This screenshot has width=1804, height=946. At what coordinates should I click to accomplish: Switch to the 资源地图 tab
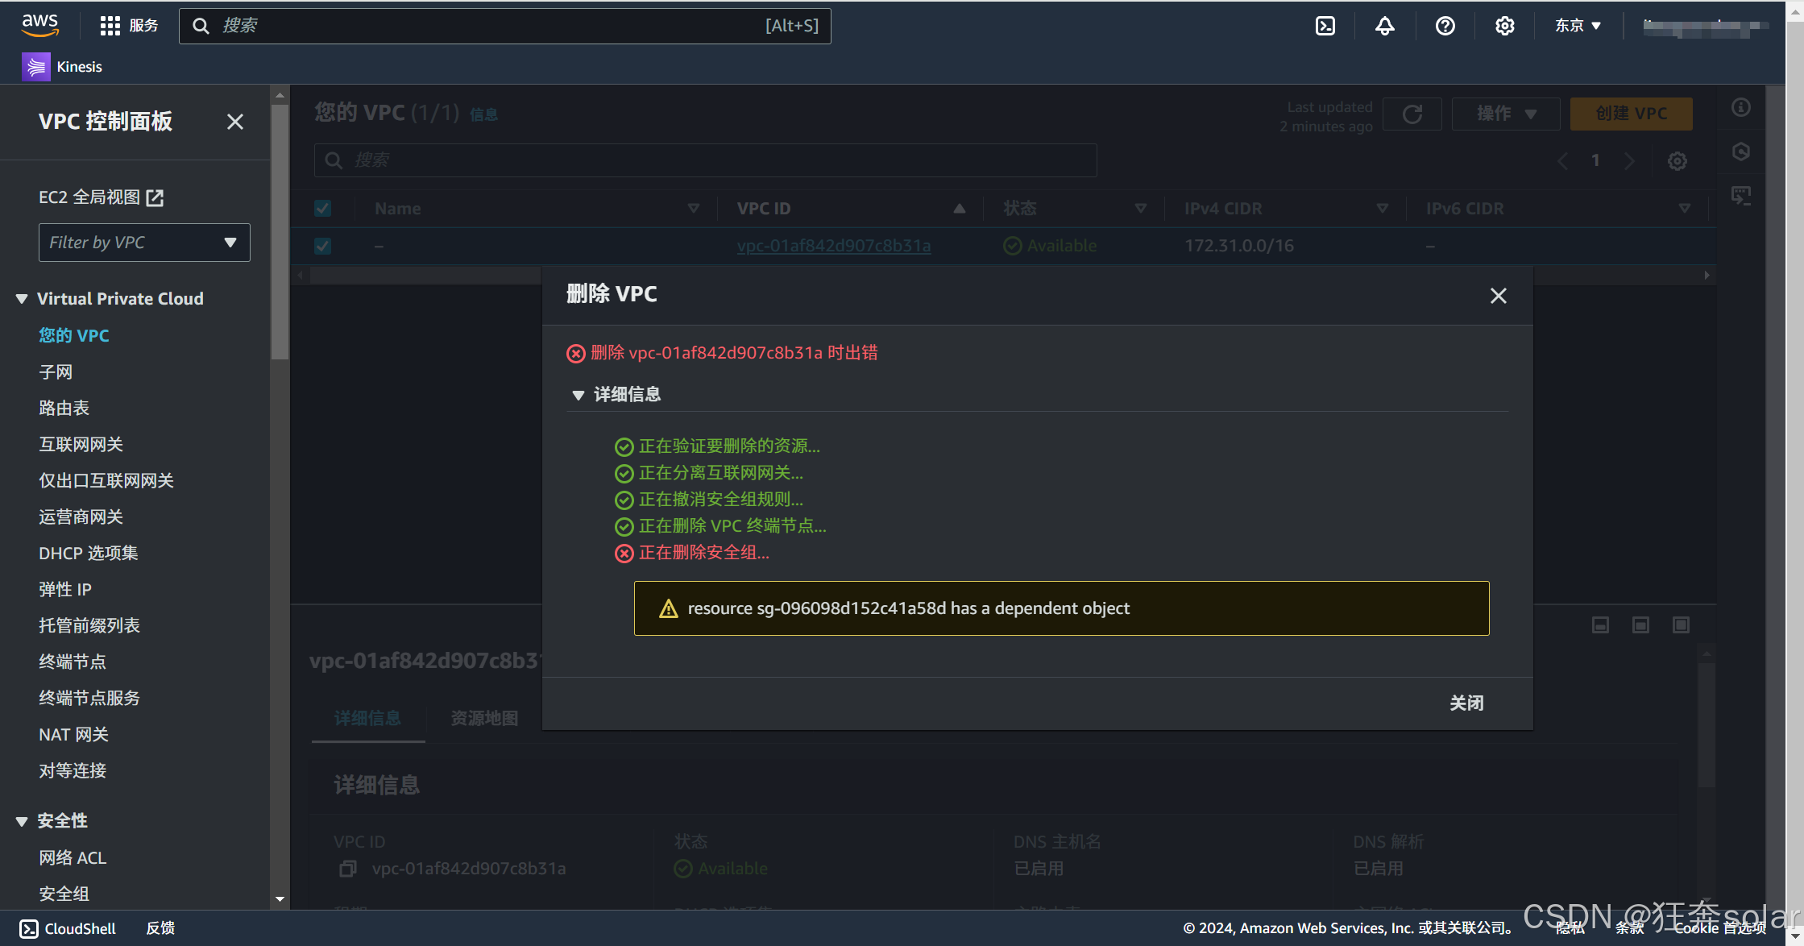pyautogui.click(x=484, y=718)
